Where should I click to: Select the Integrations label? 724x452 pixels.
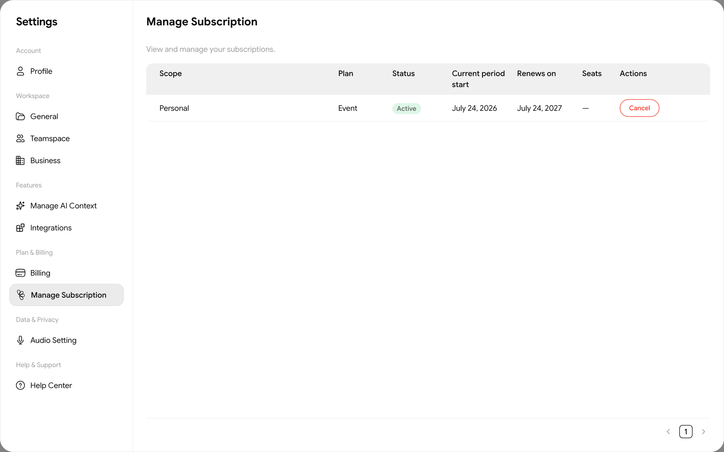point(51,228)
